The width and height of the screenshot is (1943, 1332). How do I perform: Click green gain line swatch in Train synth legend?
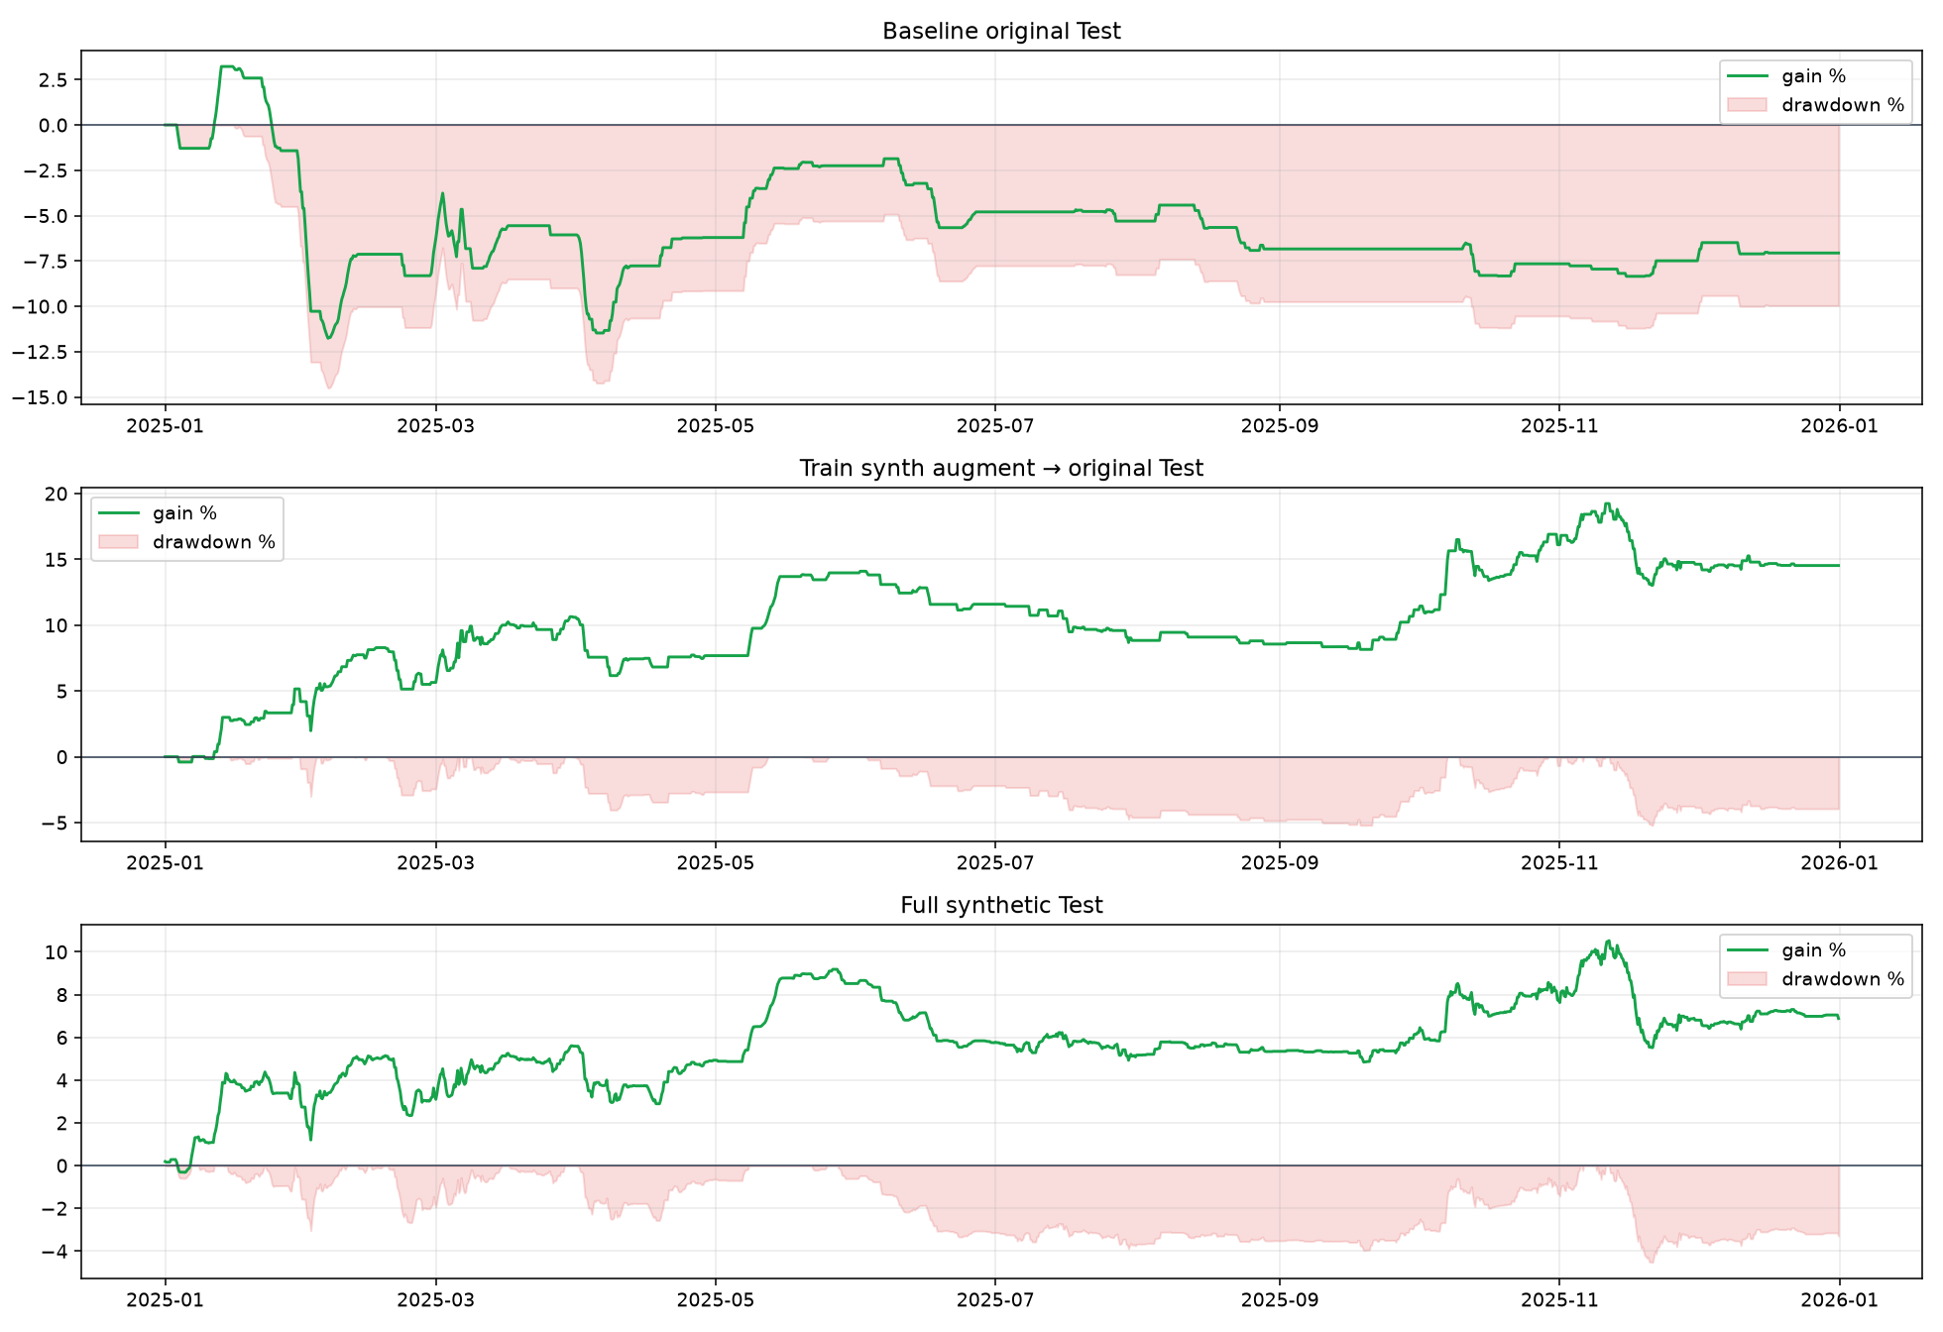click(x=118, y=513)
